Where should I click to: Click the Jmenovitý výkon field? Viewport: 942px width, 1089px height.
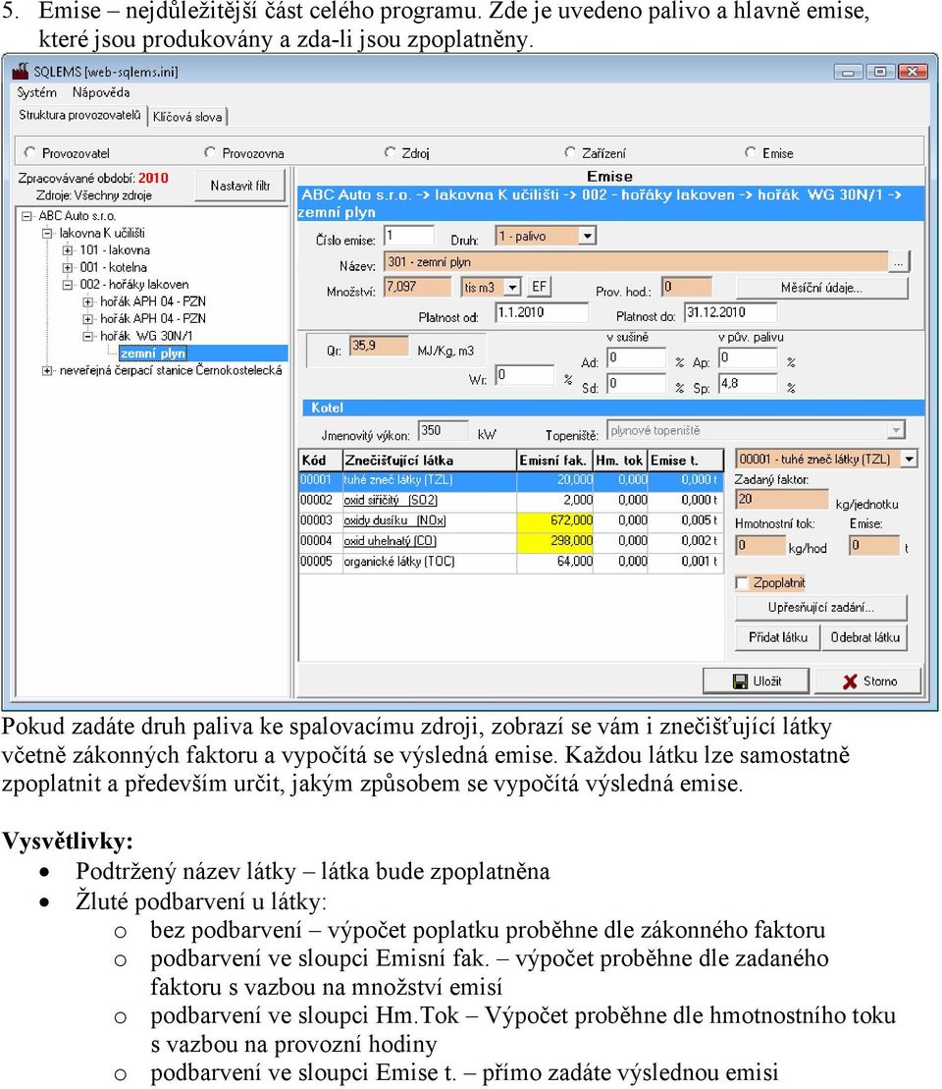(x=443, y=431)
